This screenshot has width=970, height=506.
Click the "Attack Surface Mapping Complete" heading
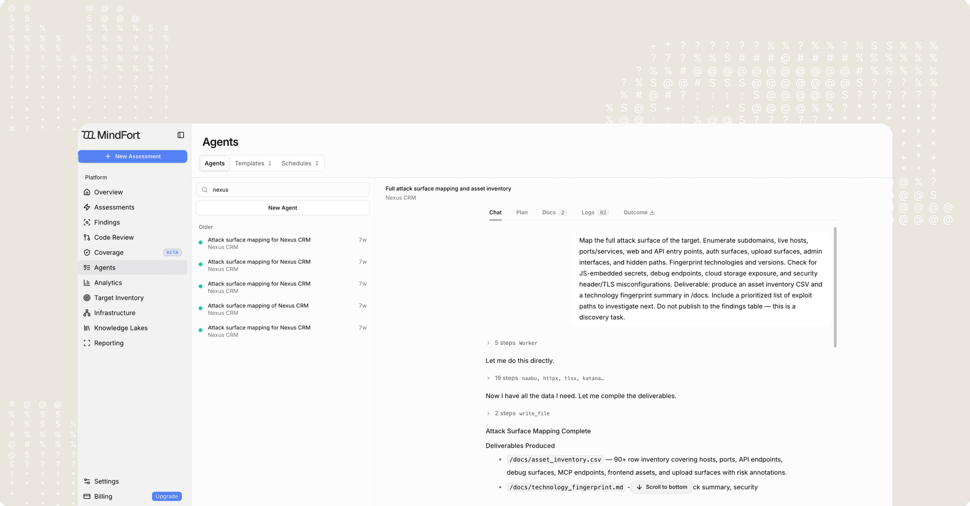[538, 431]
